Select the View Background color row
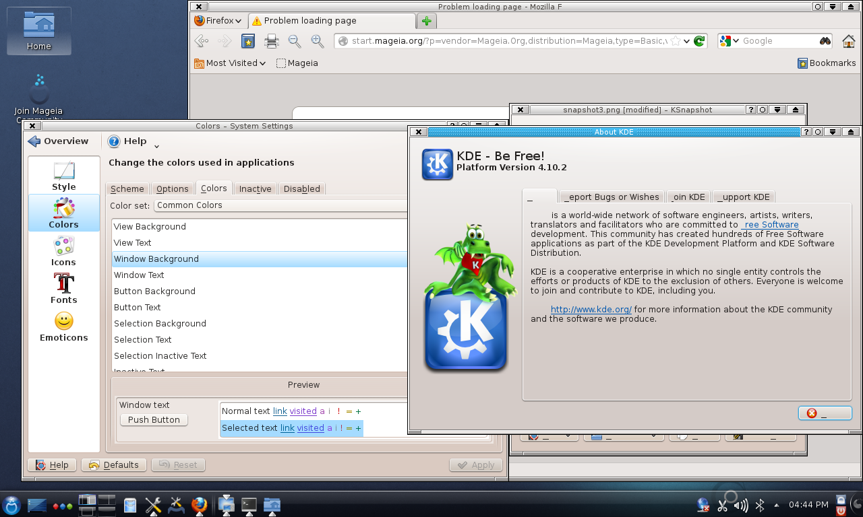The image size is (863, 517). [x=260, y=227]
